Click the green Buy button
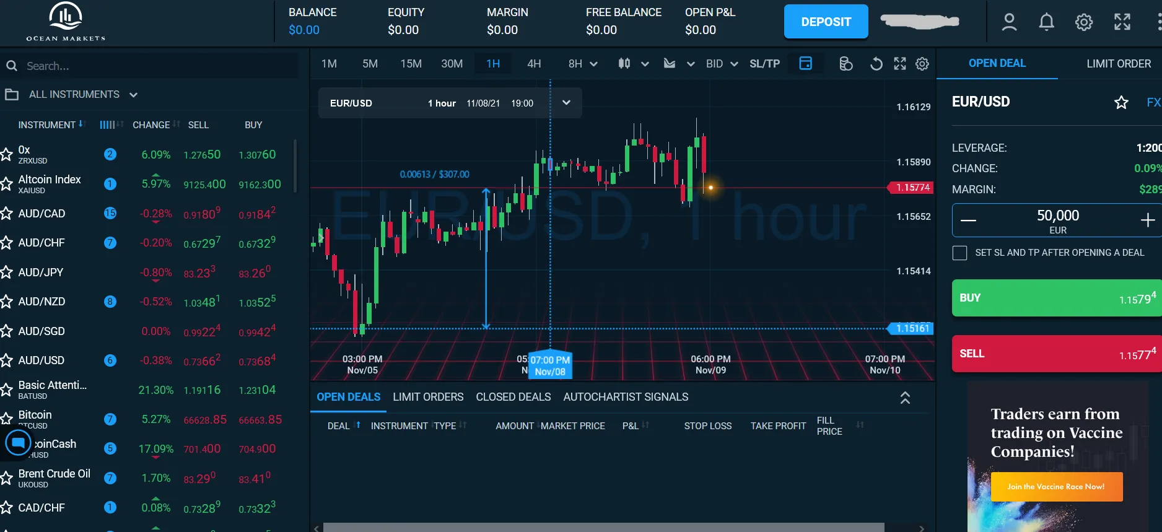Image resolution: width=1162 pixels, height=532 pixels. coord(1057,298)
